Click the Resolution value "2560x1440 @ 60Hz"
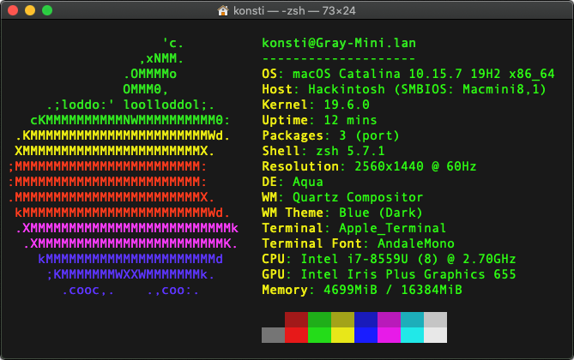 tap(415, 166)
